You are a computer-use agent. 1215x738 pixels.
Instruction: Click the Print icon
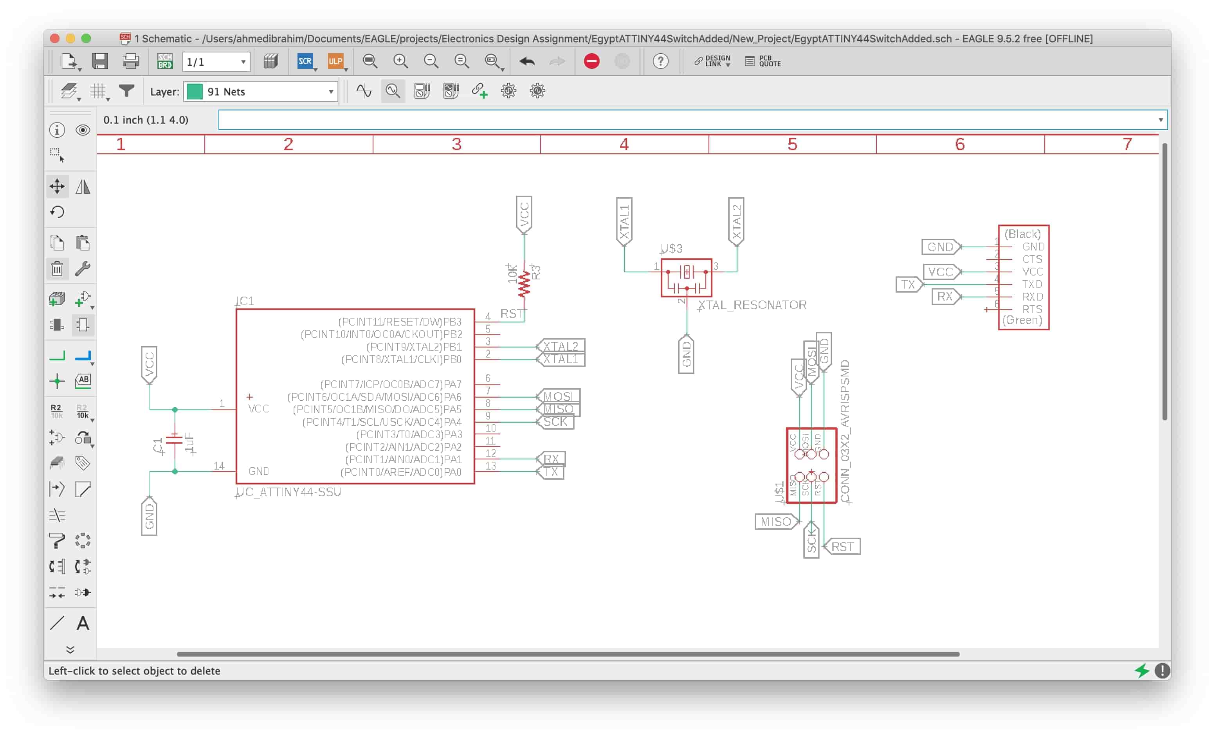click(x=131, y=61)
